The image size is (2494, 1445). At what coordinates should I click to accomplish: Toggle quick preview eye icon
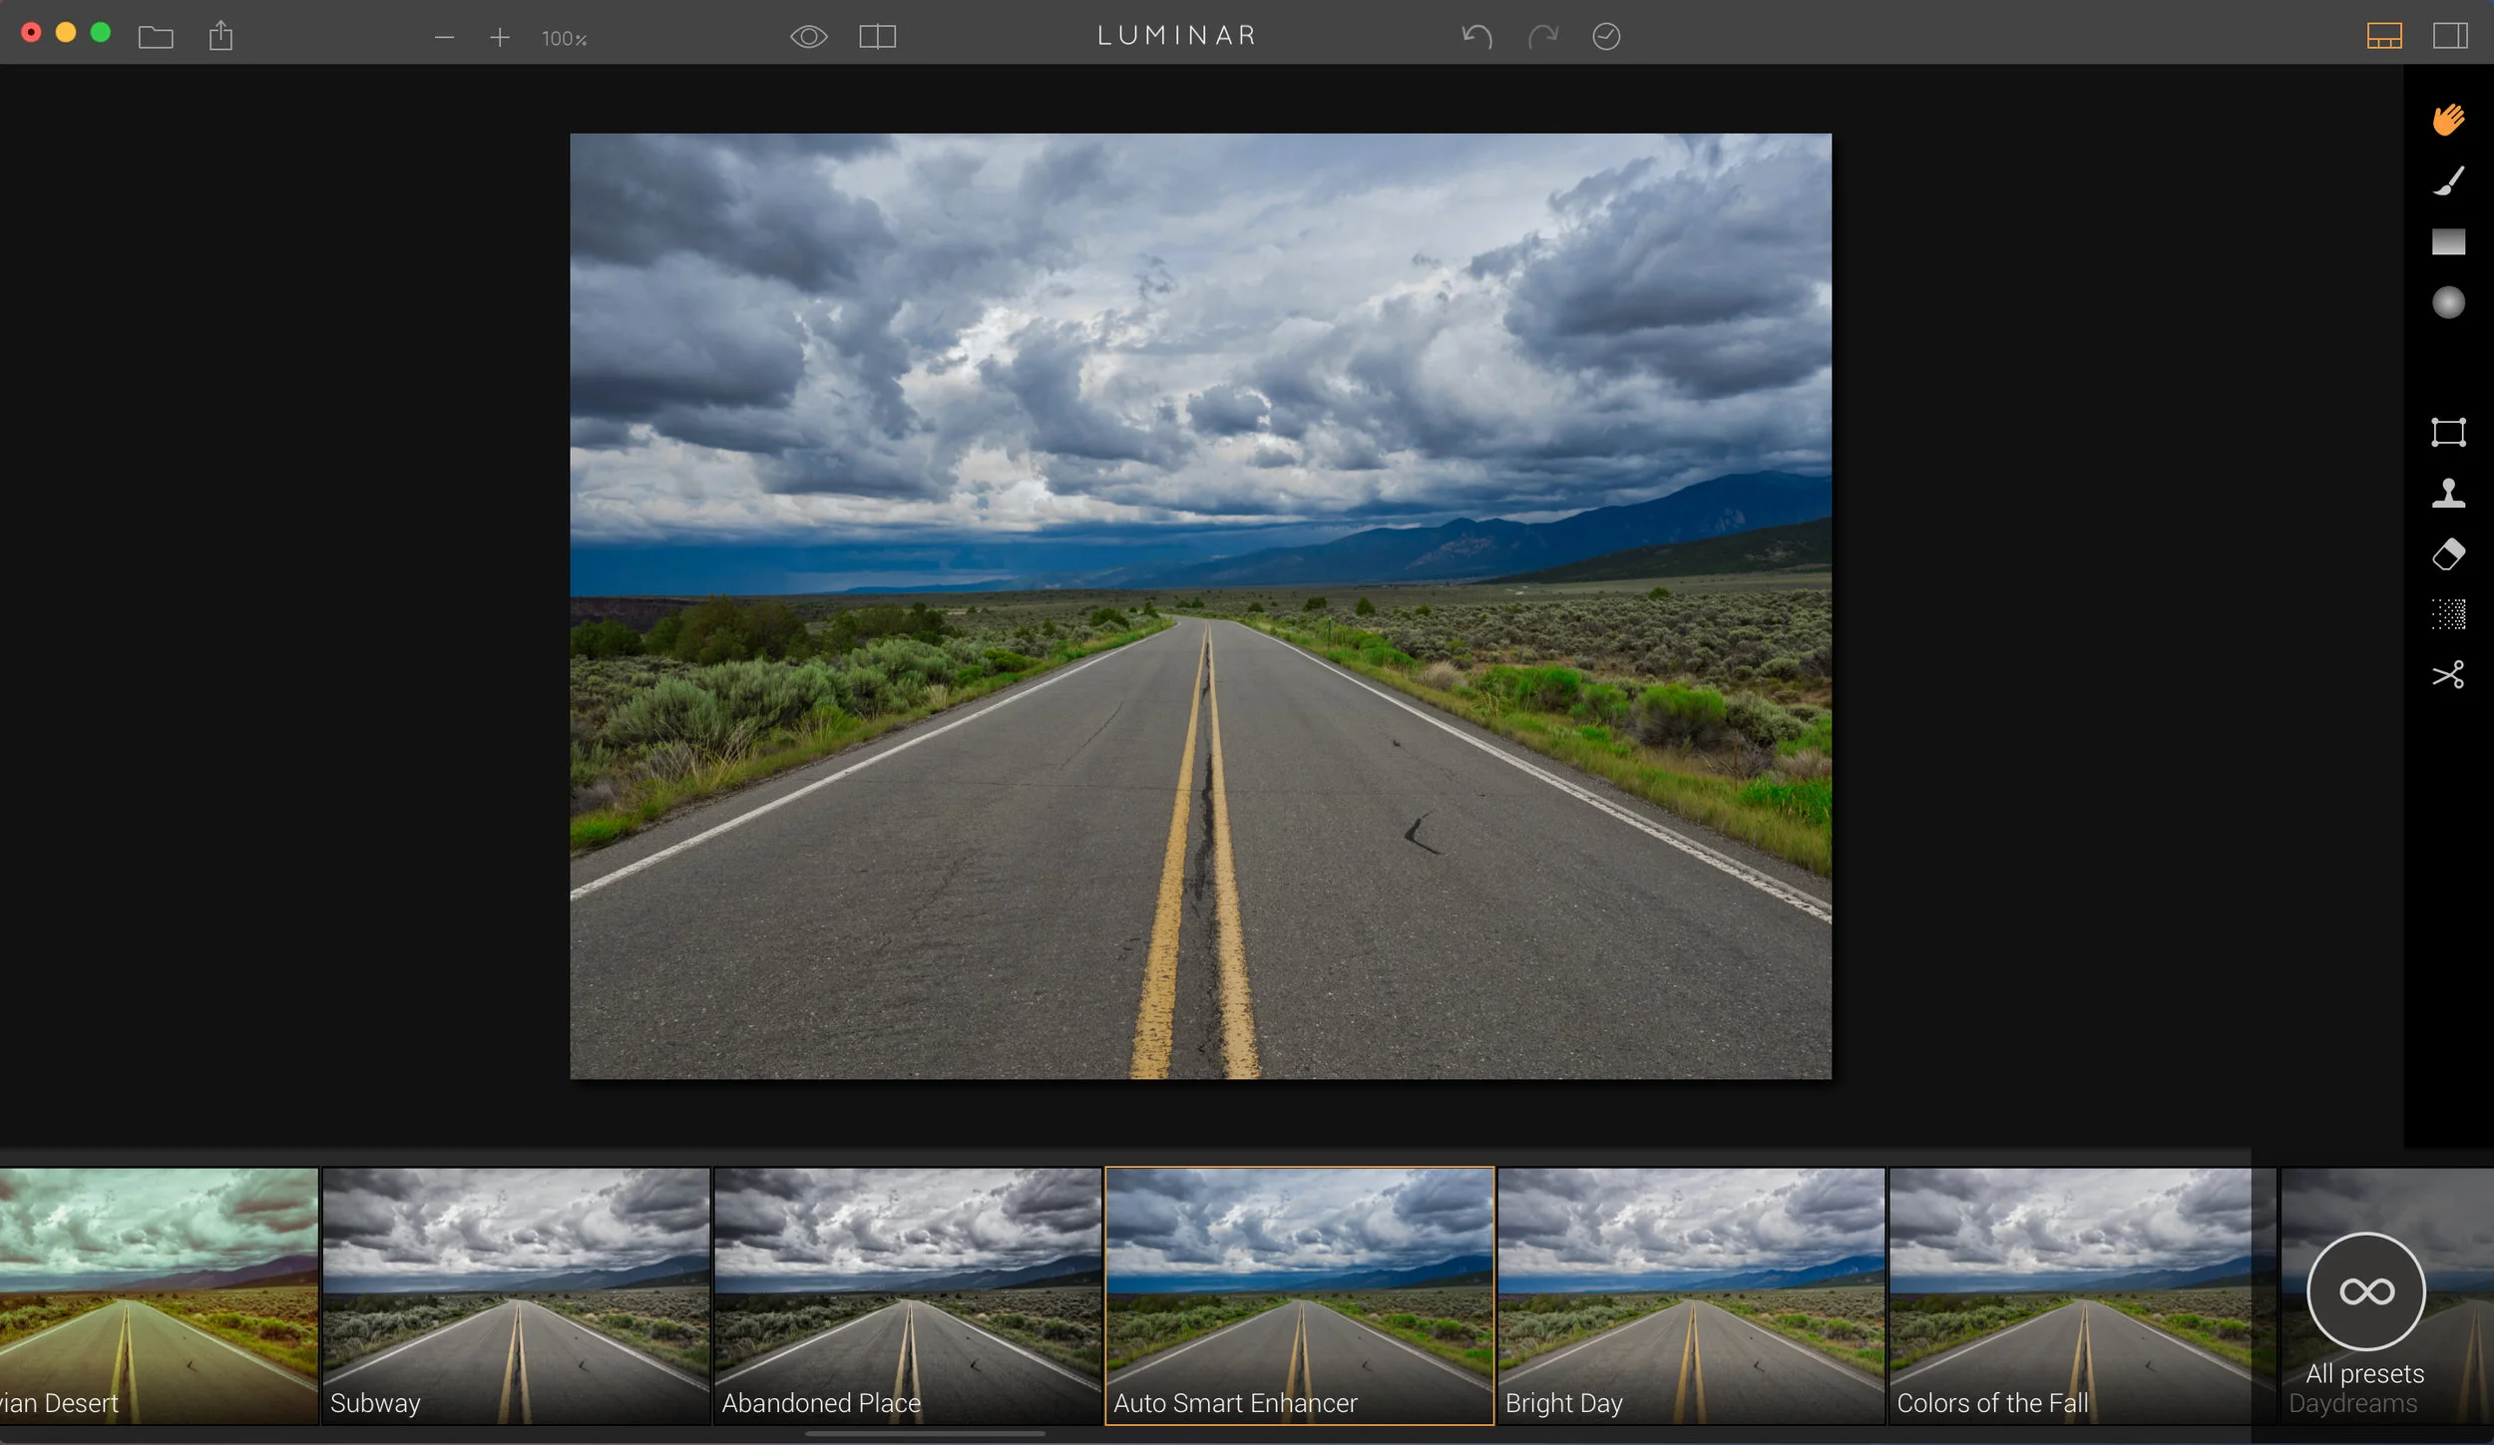click(808, 37)
